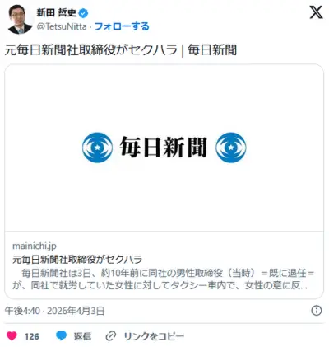
Task: Open the 午後4:40 · 2026年4月3日 timestamp
Action: click(54, 311)
